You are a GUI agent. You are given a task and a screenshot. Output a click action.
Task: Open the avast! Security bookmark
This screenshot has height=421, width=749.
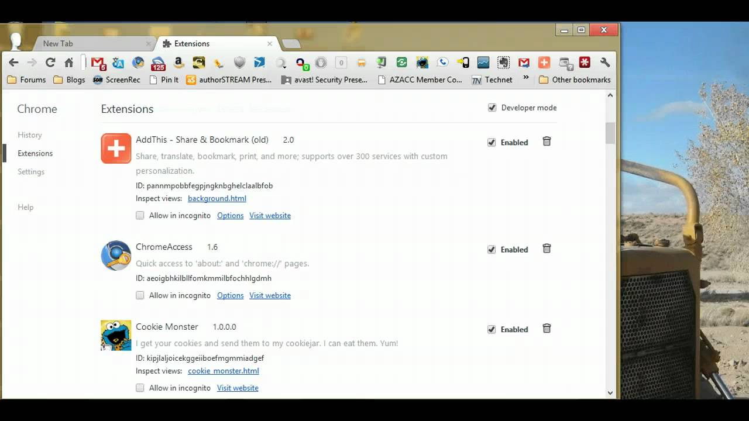(324, 80)
